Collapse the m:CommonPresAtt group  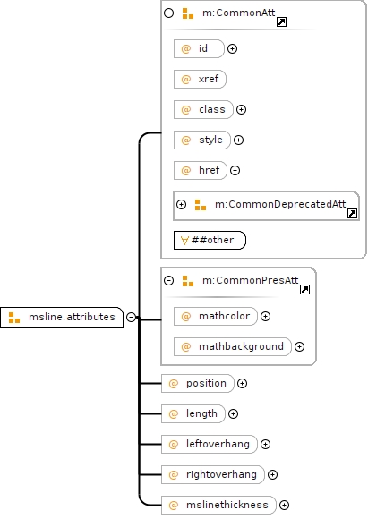[x=169, y=281]
